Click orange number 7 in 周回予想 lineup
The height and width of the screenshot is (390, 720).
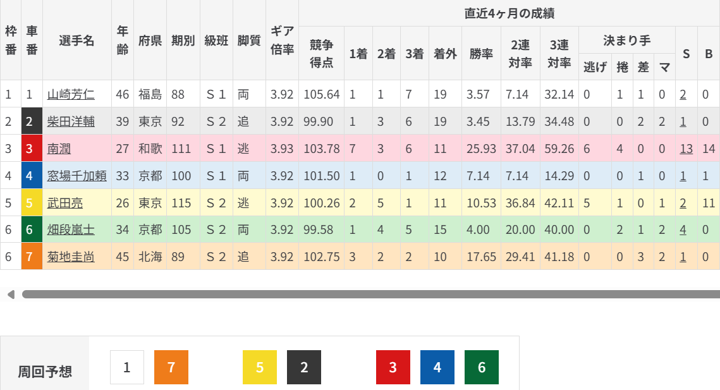point(171,367)
